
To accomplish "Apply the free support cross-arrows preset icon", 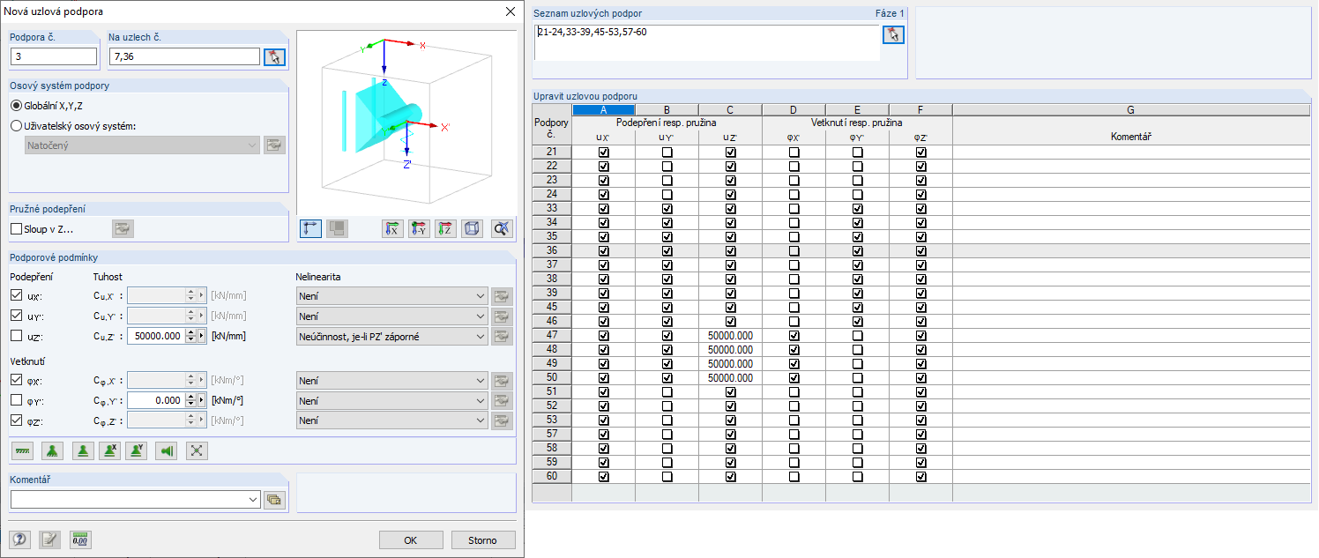I will [197, 450].
